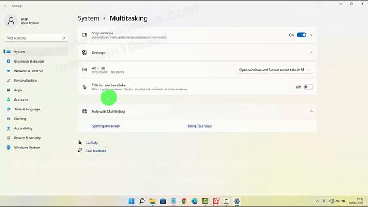Click the Alt + Tab keyboard icon

[x=85, y=70]
